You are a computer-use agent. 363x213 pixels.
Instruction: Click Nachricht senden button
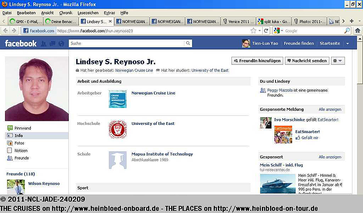click(x=307, y=61)
